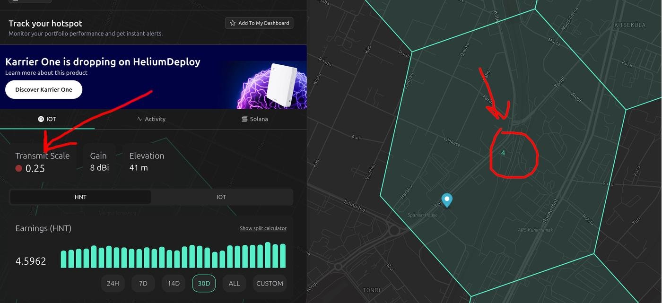Click the star icon on dashboard button
This screenshot has height=303, width=662.
232,23
